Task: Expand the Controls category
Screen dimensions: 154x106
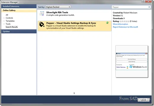Action: 4,18
